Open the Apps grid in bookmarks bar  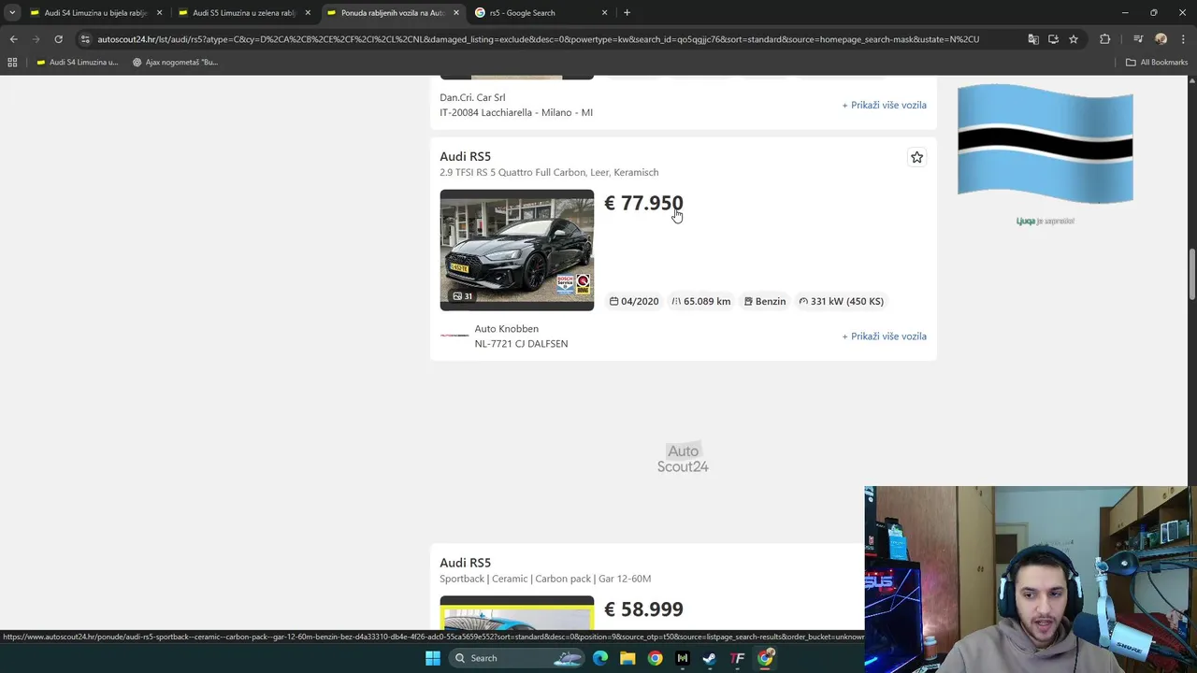(x=12, y=63)
